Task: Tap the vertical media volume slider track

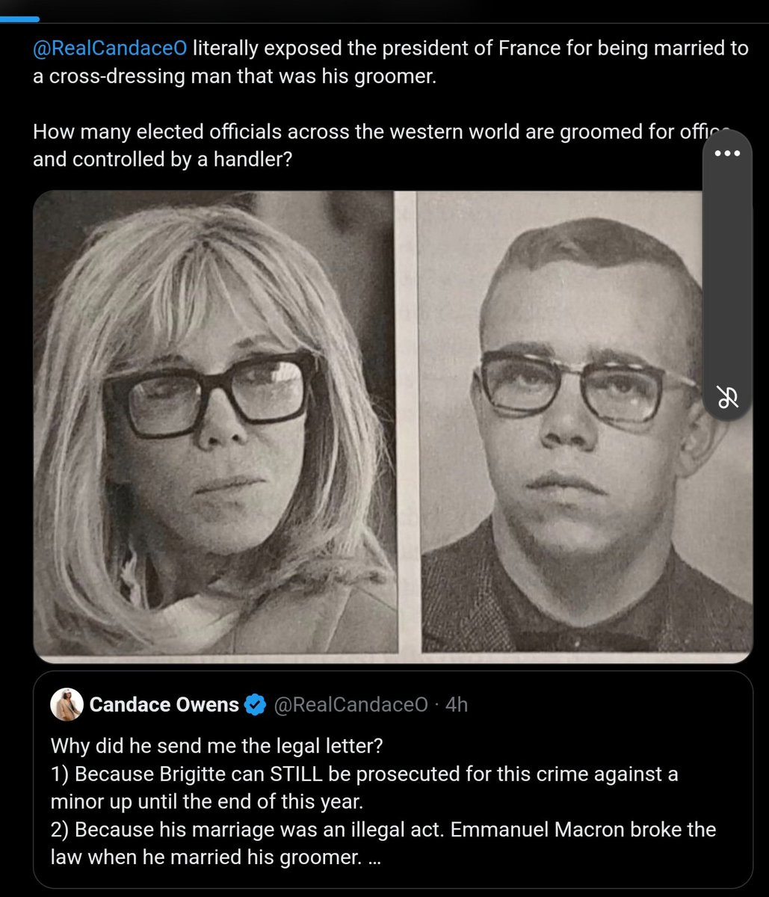Action: pos(727,277)
